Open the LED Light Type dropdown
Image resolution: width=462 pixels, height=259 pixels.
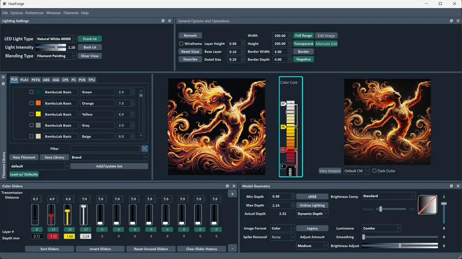[x=56, y=39]
